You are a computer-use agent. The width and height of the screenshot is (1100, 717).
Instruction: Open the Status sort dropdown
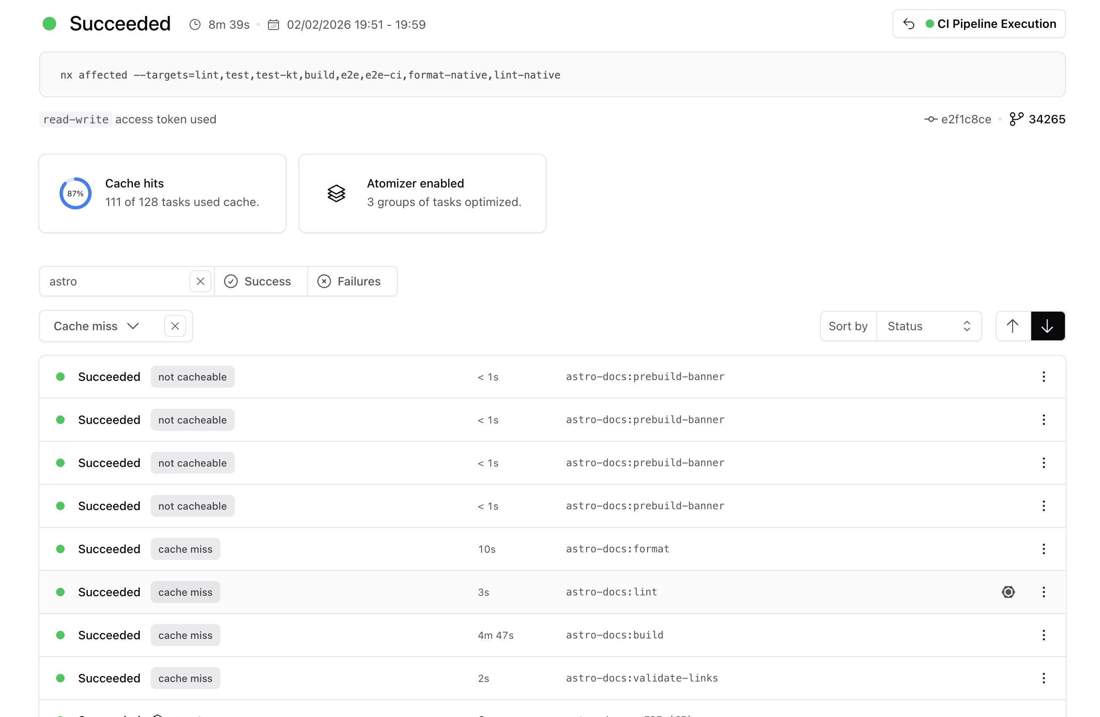(x=929, y=326)
